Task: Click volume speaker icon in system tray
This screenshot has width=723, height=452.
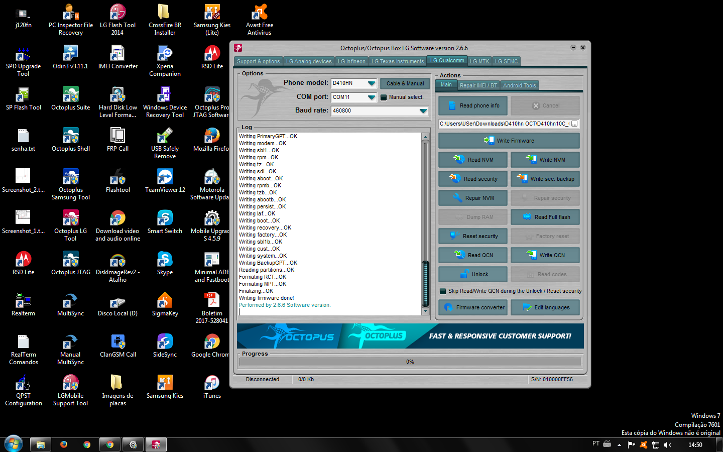Action: (x=667, y=444)
